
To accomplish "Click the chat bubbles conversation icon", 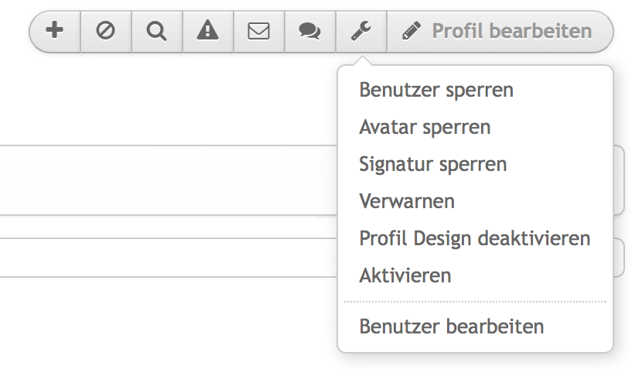I will (310, 32).
